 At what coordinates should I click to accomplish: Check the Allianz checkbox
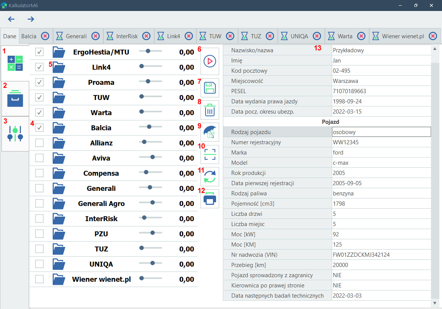[x=39, y=143]
